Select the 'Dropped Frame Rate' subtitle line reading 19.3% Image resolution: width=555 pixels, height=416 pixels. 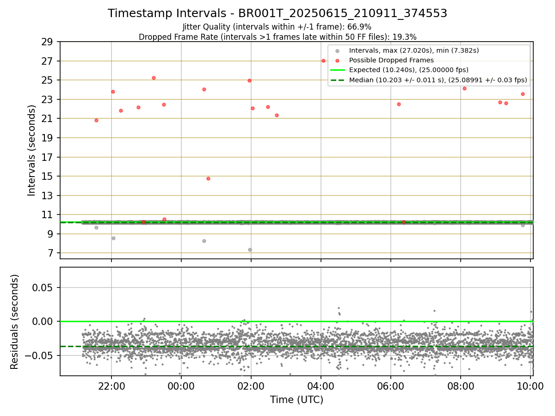point(277,37)
